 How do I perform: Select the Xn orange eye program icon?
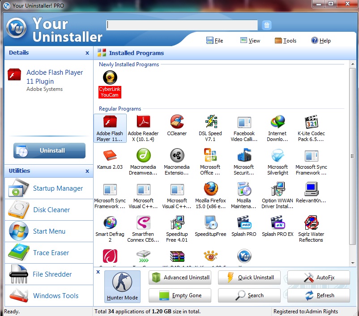(211, 256)
